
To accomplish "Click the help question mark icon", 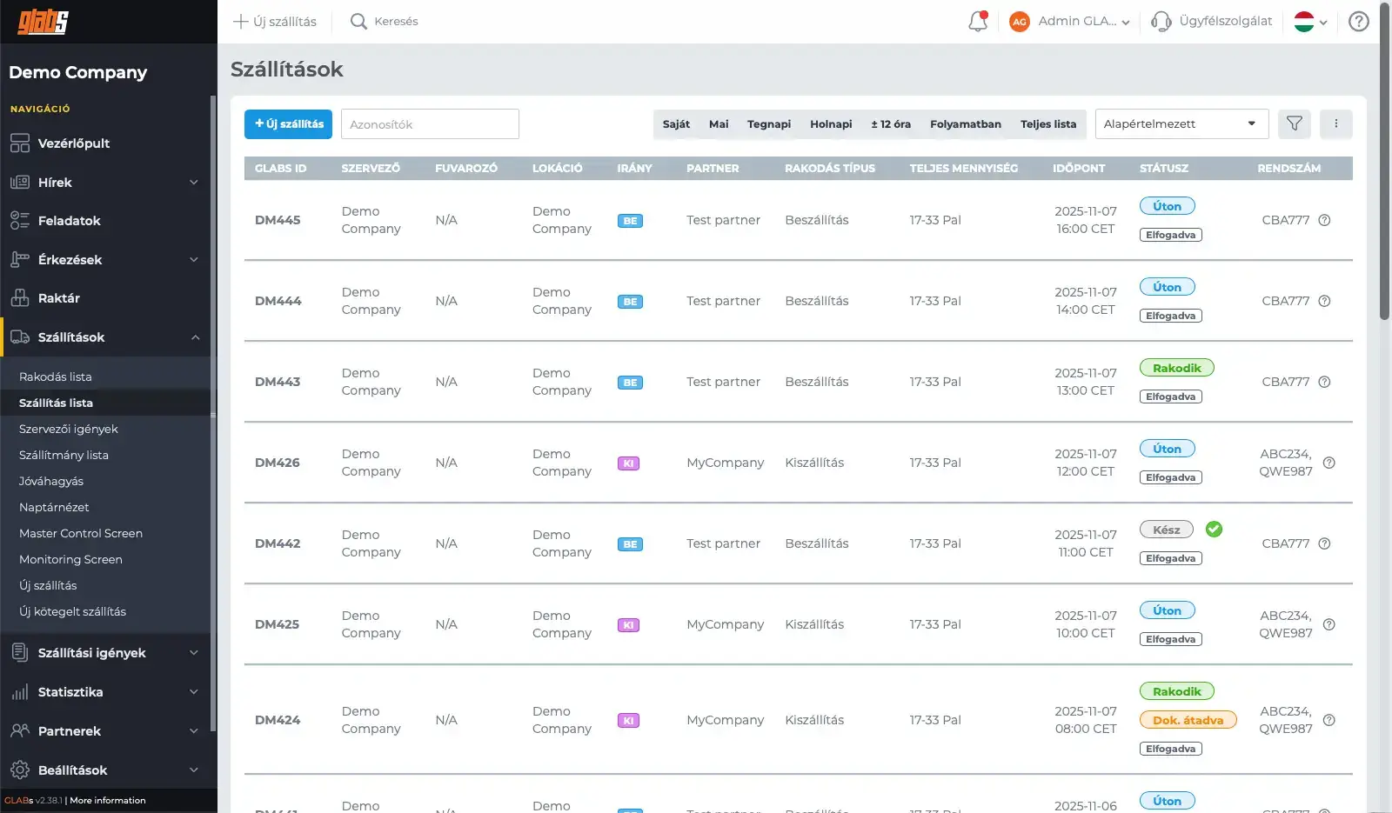I will [x=1358, y=22].
